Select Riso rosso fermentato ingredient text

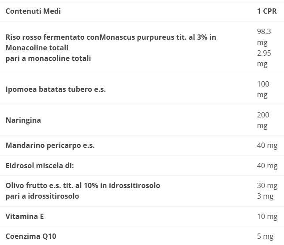[x=111, y=42]
